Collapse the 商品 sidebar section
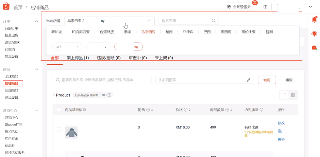The width and height of the screenshot is (320, 157). pyautogui.click(x=36, y=70)
